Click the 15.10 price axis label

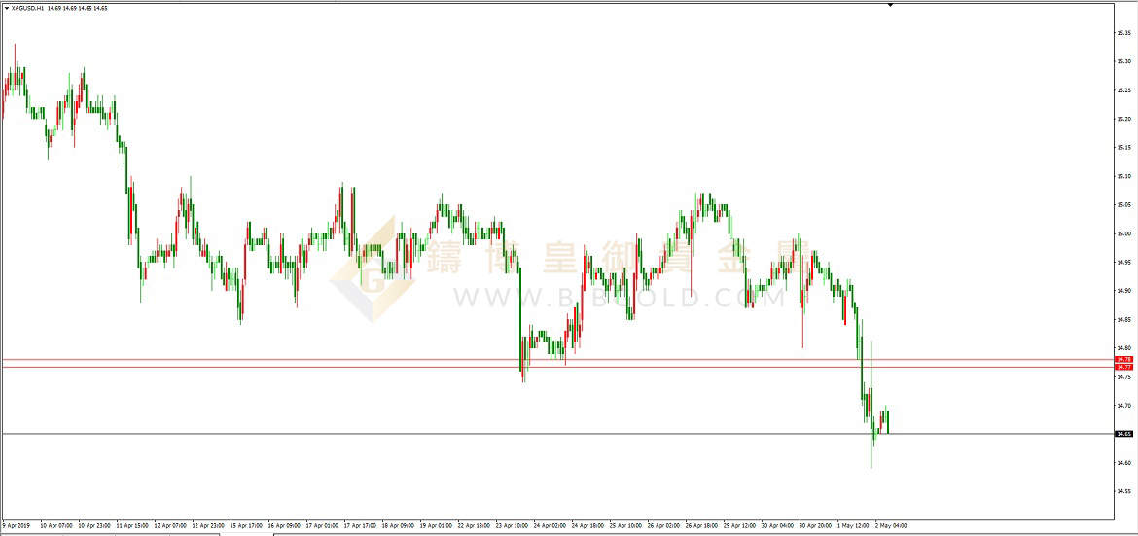click(1124, 176)
